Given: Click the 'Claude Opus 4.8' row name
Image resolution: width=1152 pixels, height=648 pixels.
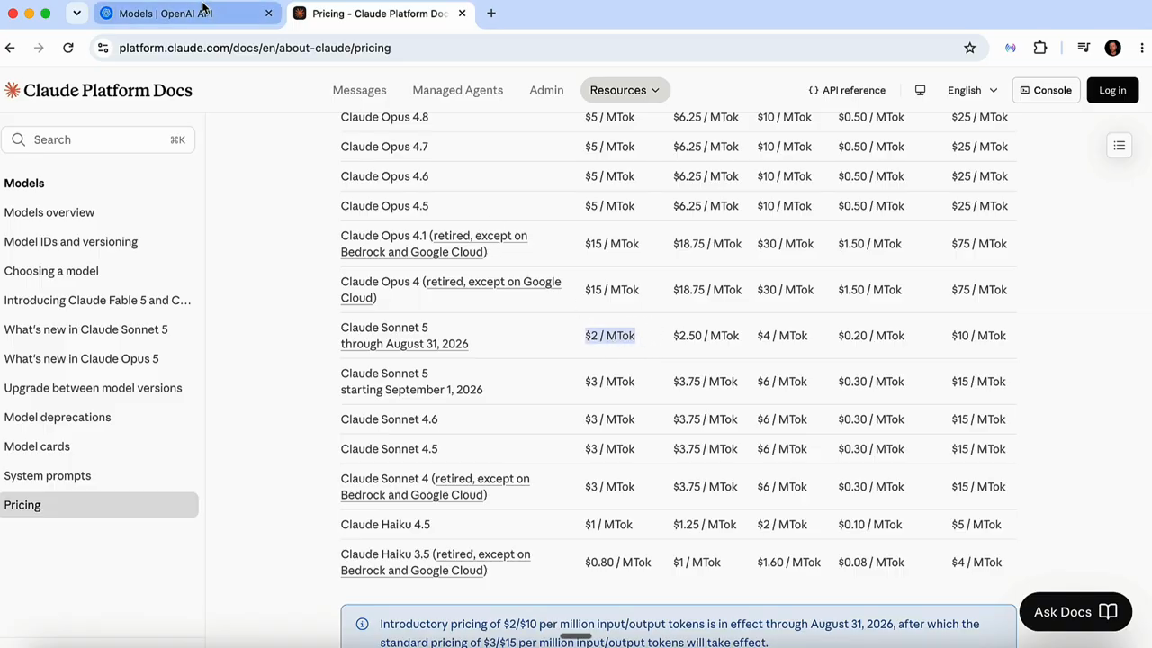Looking at the screenshot, I should (x=384, y=117).
